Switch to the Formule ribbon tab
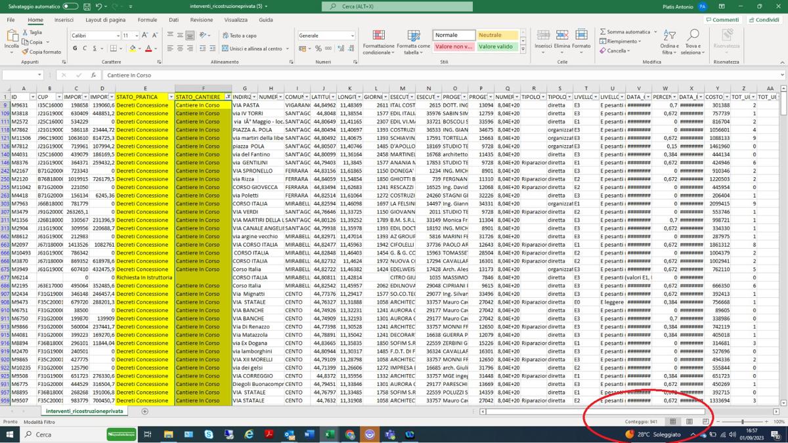Image resolution: width=788 pixels, height=443 pixels. tap(147, 20)
